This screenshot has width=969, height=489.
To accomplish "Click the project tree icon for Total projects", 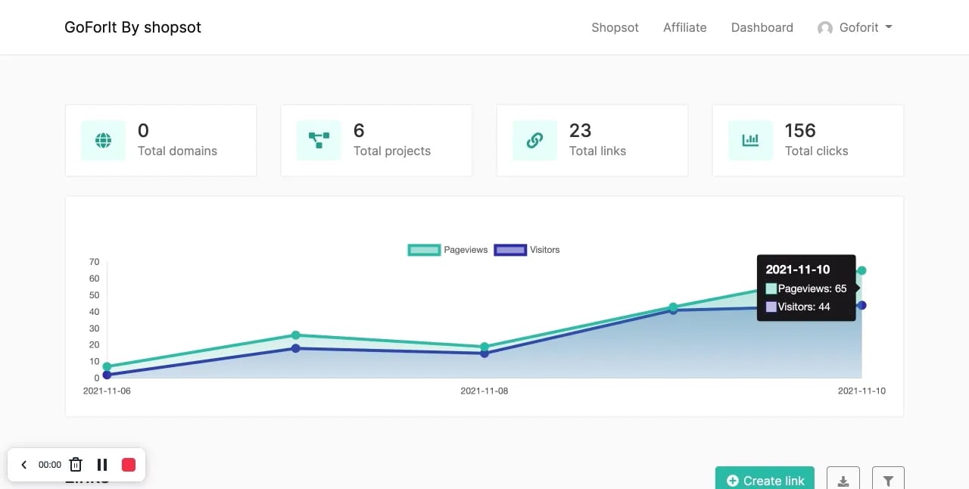I will [x=319, y=140].
